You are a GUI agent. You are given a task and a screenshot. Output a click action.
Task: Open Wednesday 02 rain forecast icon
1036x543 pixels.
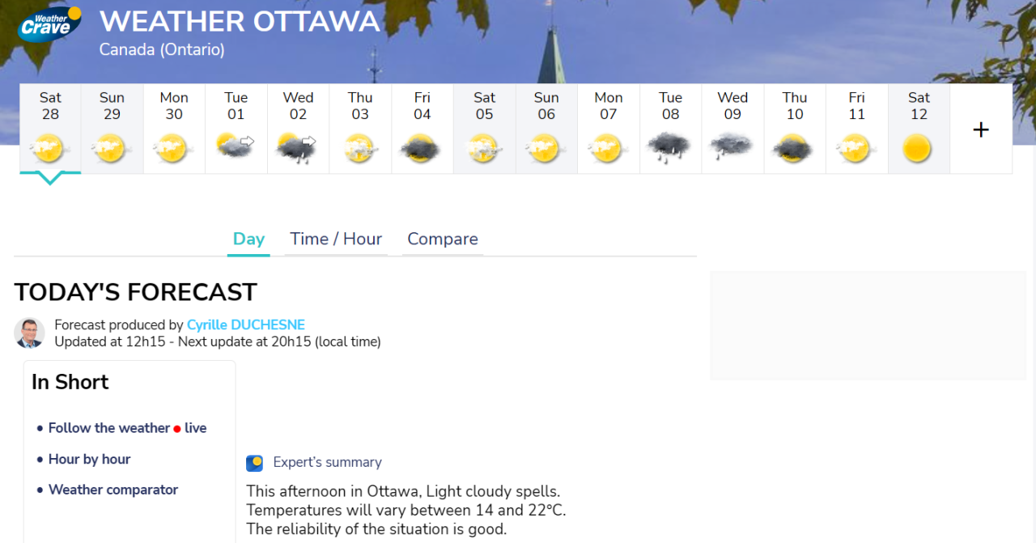pos(297,147)
